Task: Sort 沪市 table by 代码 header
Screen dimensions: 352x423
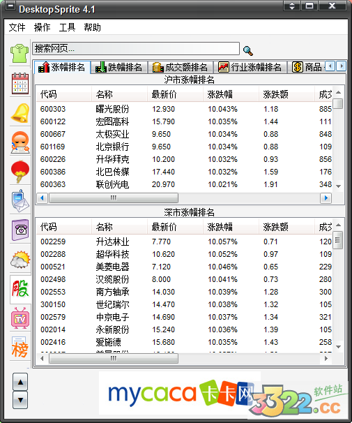Action: 64,94
